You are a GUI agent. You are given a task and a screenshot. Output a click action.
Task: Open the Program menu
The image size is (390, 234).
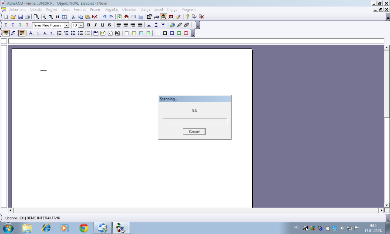[x=188, y=10]
